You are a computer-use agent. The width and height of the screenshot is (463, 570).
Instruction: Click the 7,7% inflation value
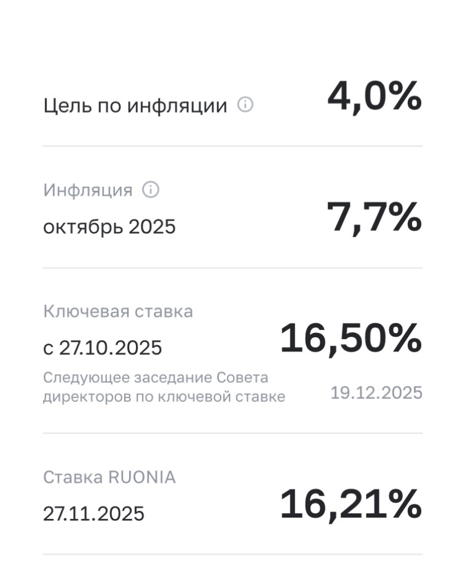(374, 217)
